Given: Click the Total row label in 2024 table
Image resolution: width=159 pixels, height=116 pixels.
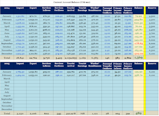Looking at the screenshot, I should click(x=7, y=58).
